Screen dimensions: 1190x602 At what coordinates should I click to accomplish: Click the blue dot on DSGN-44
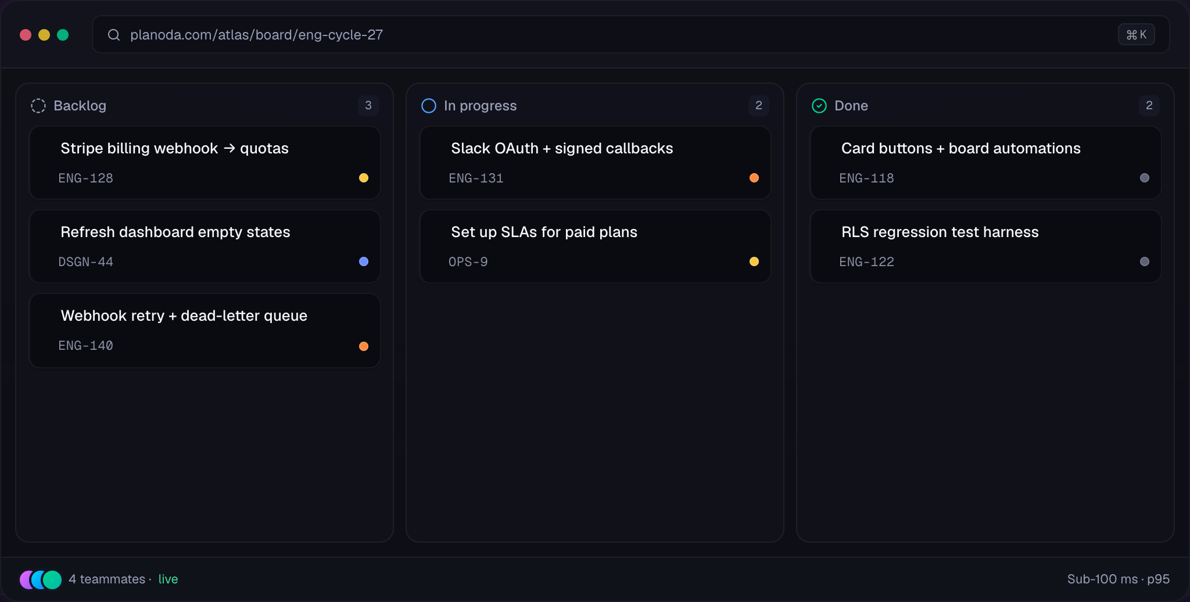click(x=364, y=261)
